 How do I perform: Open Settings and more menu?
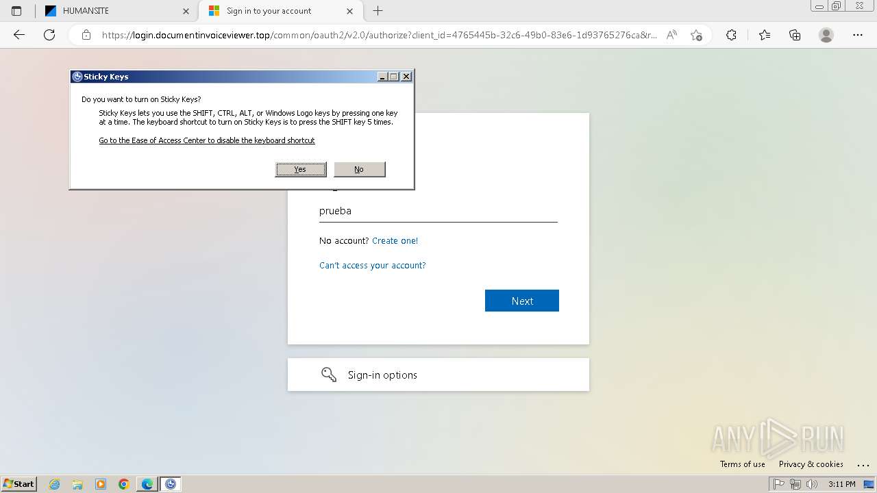[x=858, y=35]
